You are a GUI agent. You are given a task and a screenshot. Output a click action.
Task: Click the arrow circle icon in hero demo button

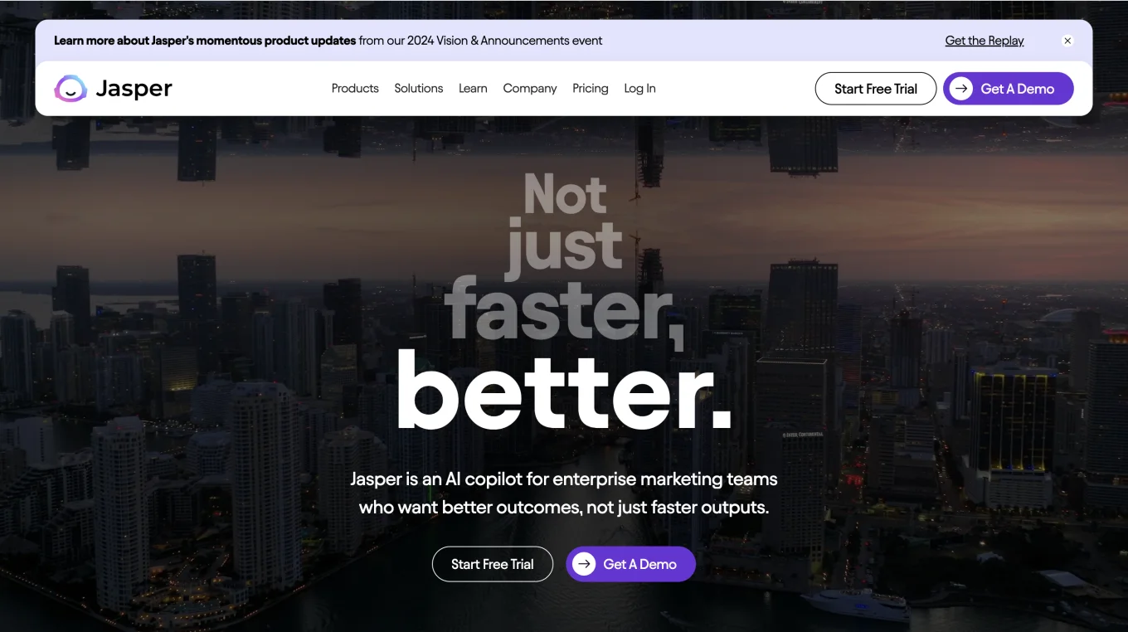click(584, 564)
